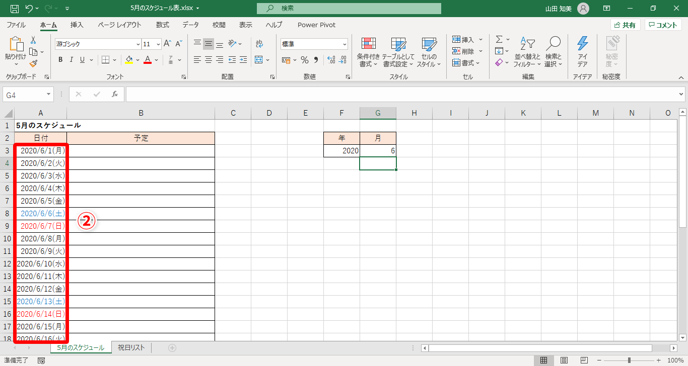Apply the yellow fill color
The height and width of the screenshot is (366, 688).
click(129, 60)
